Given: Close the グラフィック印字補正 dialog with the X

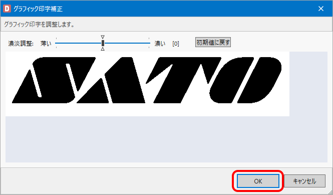Looking at the screenshot, I should (321, 9).
